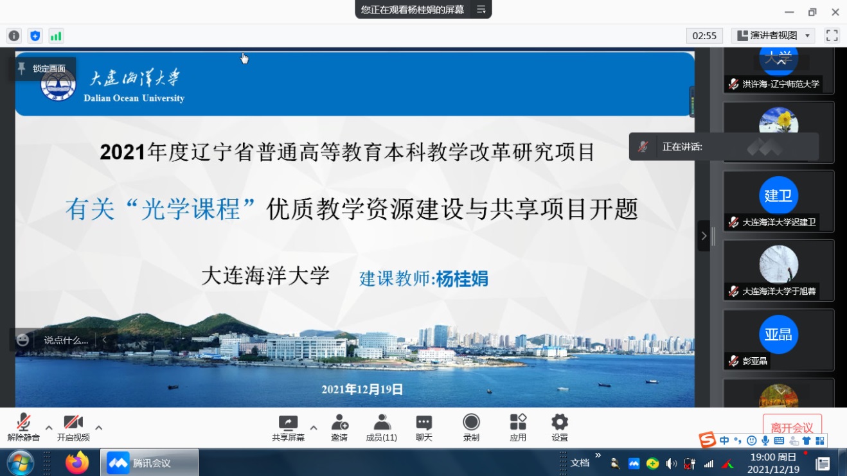This screenshot has height=476, width=847.
Task: Check the green network signal icon
Action: point(56,36)
